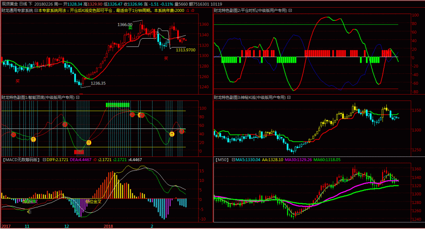Click the 1313.9700 price label
This screenshot has width=425, height=229.
pos(186,50)
